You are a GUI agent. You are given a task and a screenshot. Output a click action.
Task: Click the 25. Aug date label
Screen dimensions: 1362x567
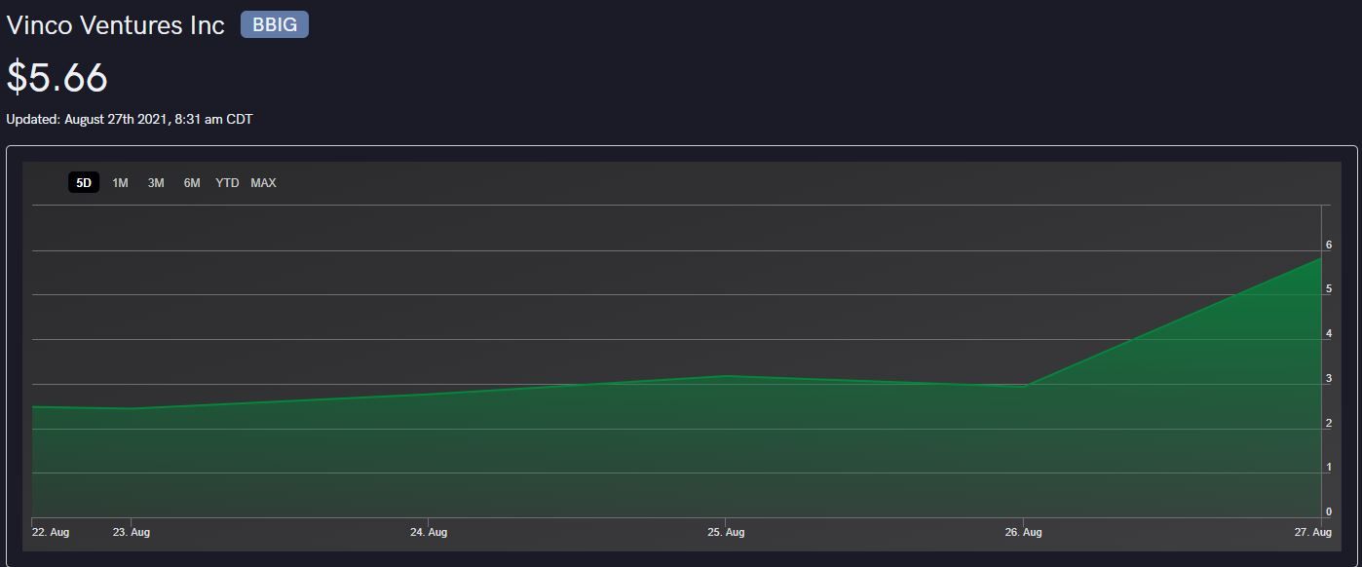click(x=726, y=532)
